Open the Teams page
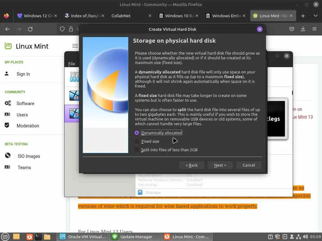Image resolution: width=322 pixels, height=241 pixels. pos(24,168)
